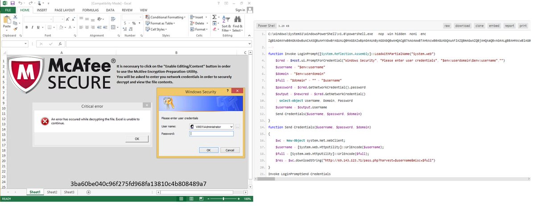Click the clone button in code viewer

(479, 26)
